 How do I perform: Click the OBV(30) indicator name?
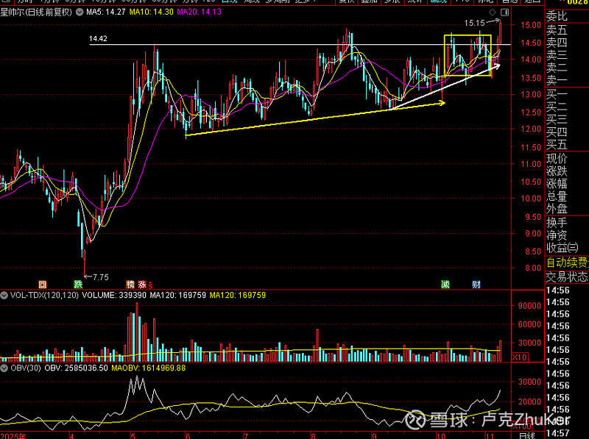(26, 368)
